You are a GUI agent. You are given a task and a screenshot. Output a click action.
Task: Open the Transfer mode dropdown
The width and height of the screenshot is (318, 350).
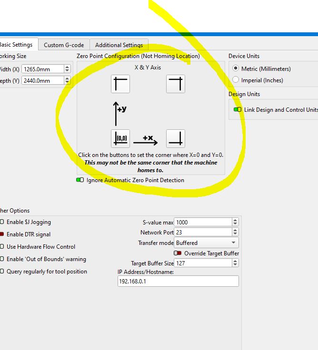pyautogui.click(x=206, y=243)
